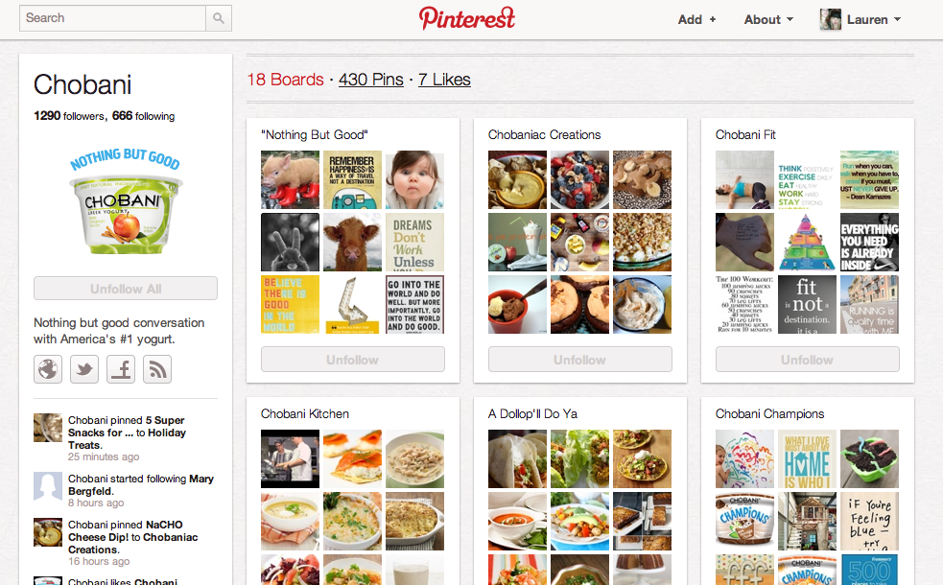This screenshot has width=943, height=585.
Task: Open Chobani's website globe icon
Action: (x=48, y=369)
